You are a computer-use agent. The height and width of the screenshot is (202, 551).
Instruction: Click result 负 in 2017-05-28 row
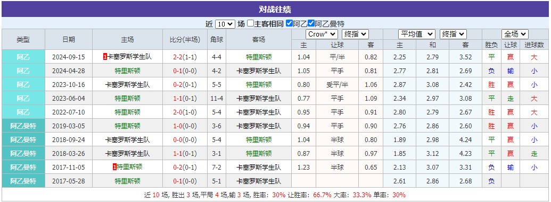(491, 181)
